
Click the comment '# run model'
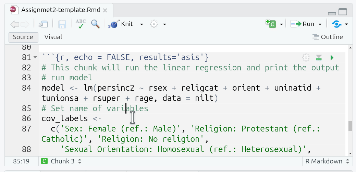[67, 78]
